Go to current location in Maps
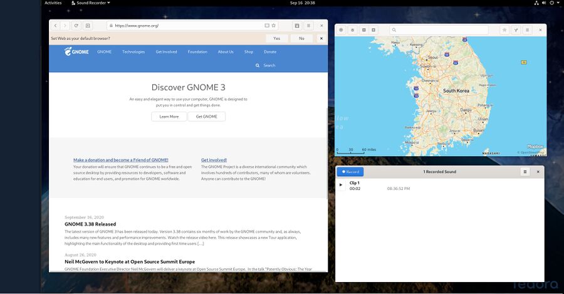 (341, 30)
